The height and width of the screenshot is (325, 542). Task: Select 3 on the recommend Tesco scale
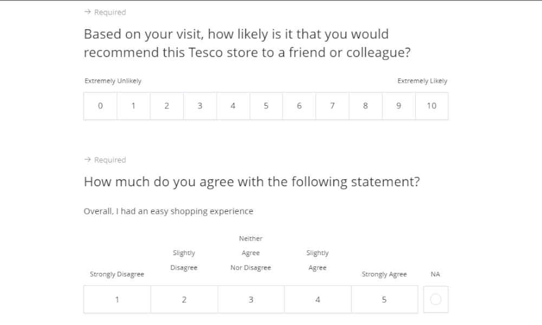point(200,106)
